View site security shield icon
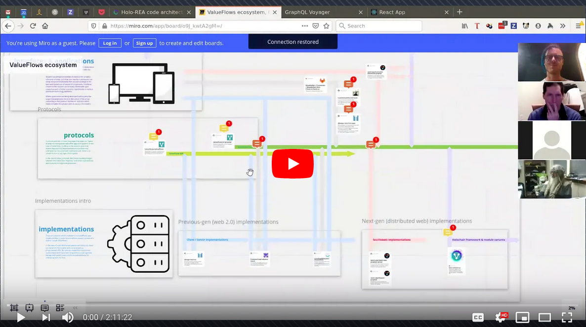586x327 pixels. 94,26
